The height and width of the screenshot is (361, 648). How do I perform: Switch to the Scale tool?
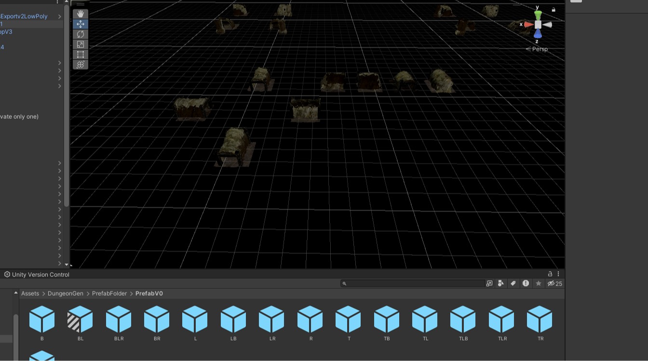pos(80,44)
